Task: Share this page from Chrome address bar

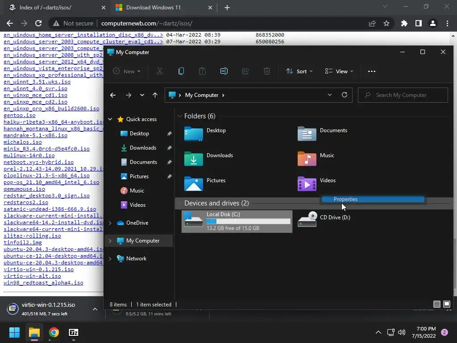Action: [372, 23]
